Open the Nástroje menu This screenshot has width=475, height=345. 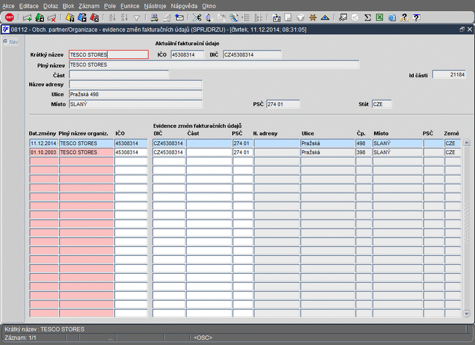coord(155,6)
